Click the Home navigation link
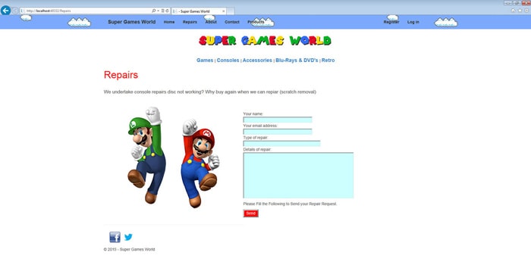Screen dimensions: 531x274 tap(169, 22)
